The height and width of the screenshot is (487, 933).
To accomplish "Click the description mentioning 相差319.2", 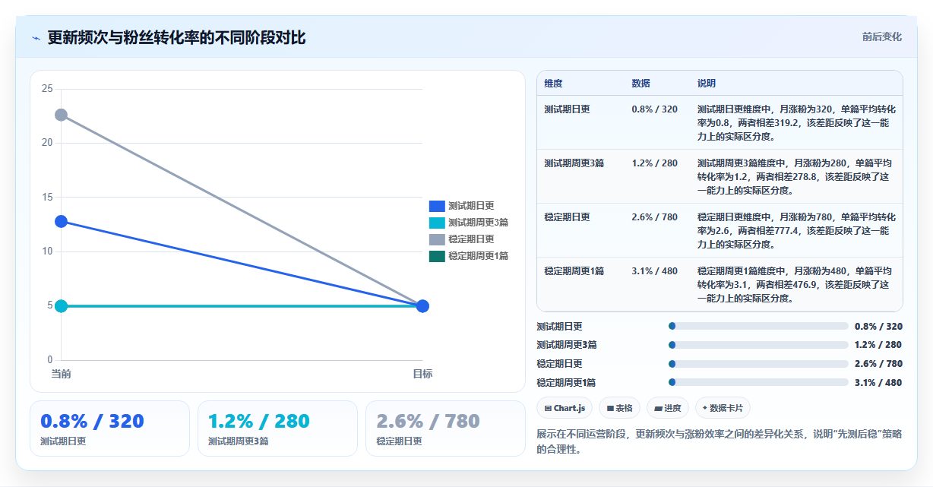I will 796,122.
